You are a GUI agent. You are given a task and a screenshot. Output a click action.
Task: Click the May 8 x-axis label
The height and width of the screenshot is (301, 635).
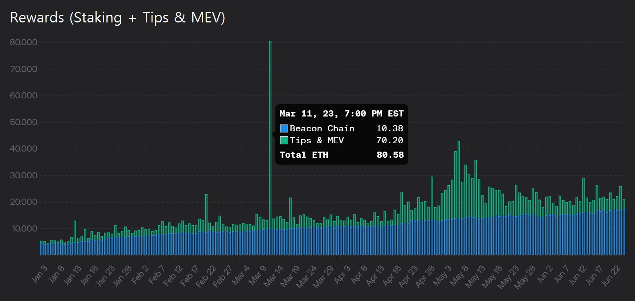point(459,276)
